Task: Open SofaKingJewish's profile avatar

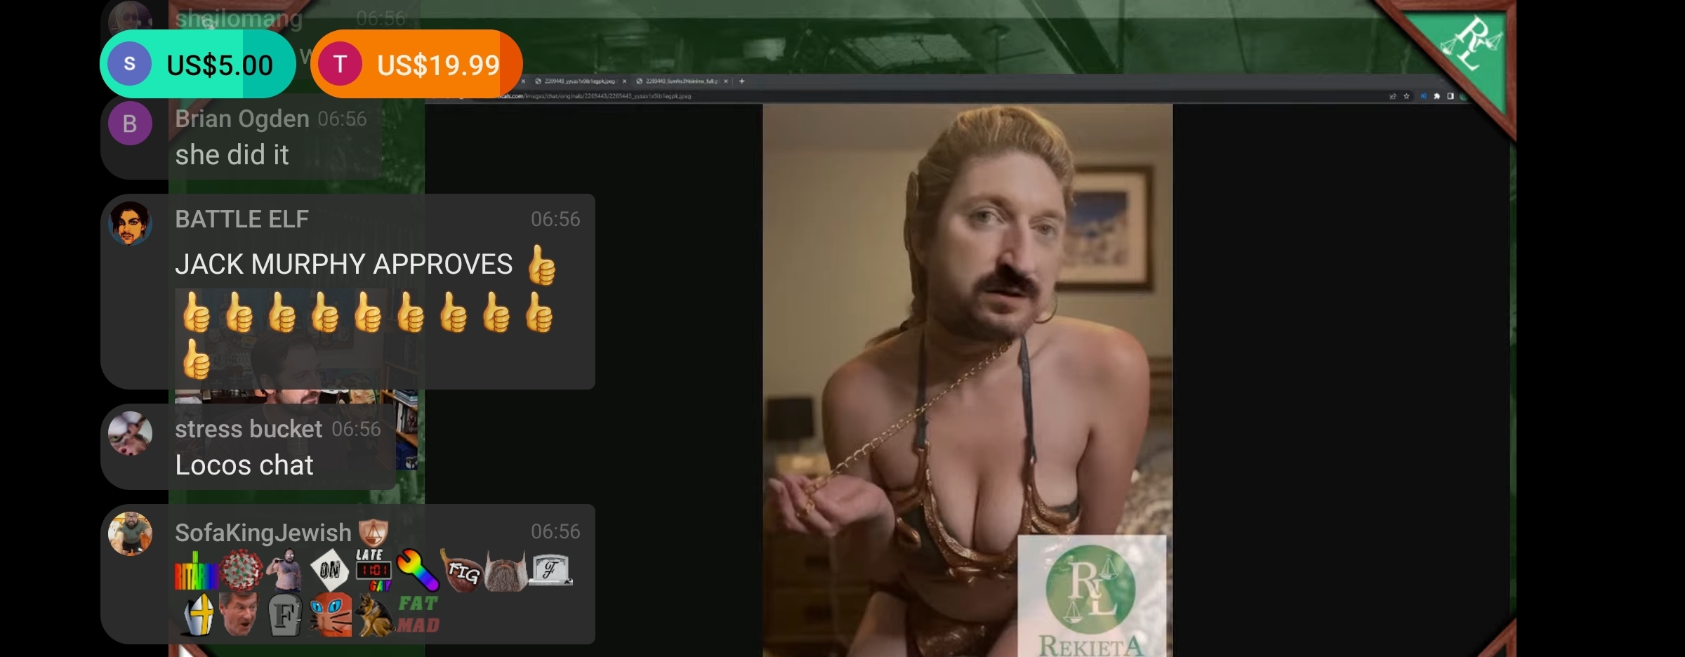Action: (x=130, y=533)
